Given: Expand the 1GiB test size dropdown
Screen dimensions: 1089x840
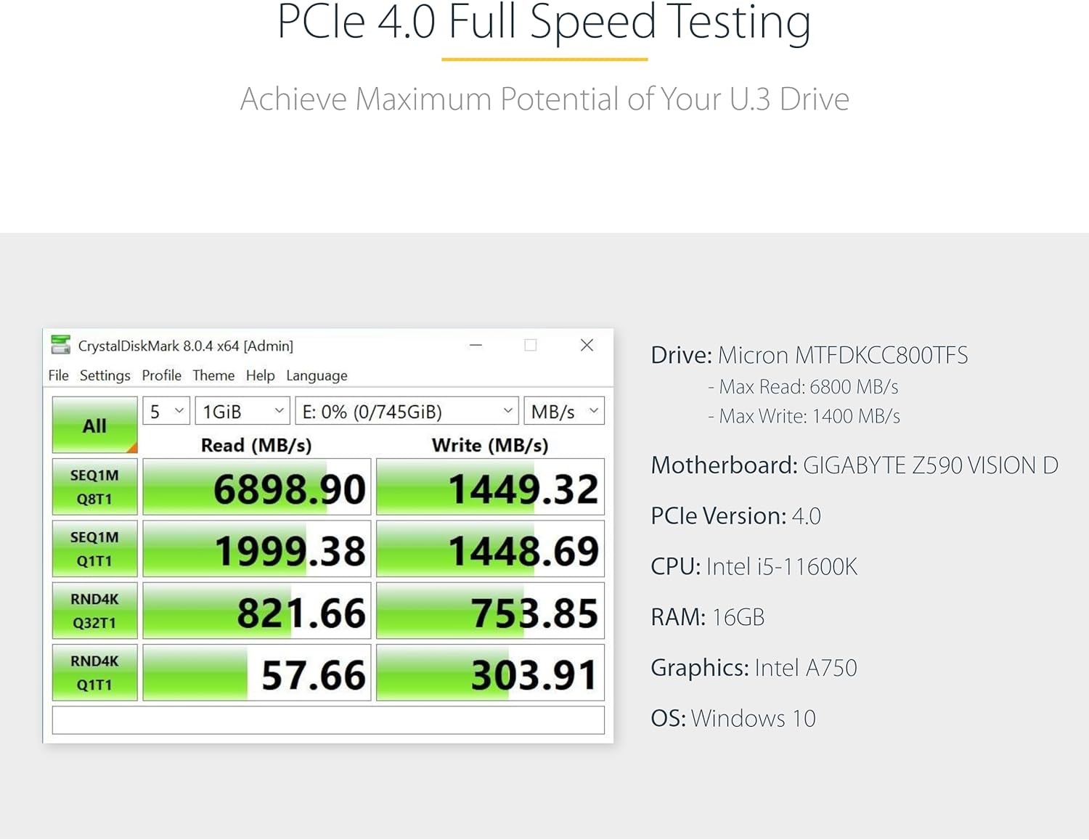Looking at the screenshot, I should [242, 412].
